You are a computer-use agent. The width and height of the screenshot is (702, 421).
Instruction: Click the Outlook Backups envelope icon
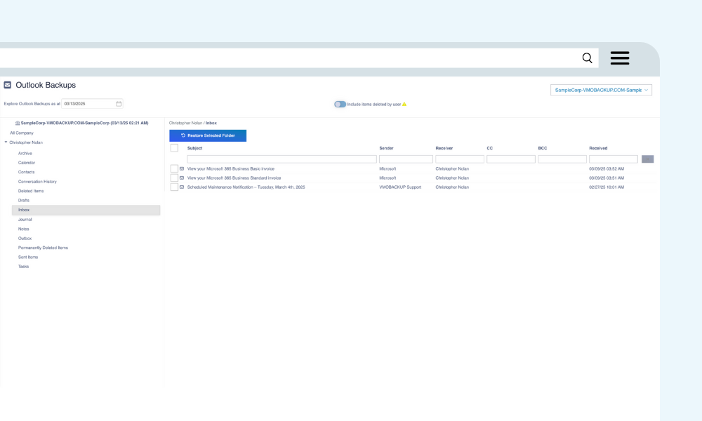click(8, 85)
